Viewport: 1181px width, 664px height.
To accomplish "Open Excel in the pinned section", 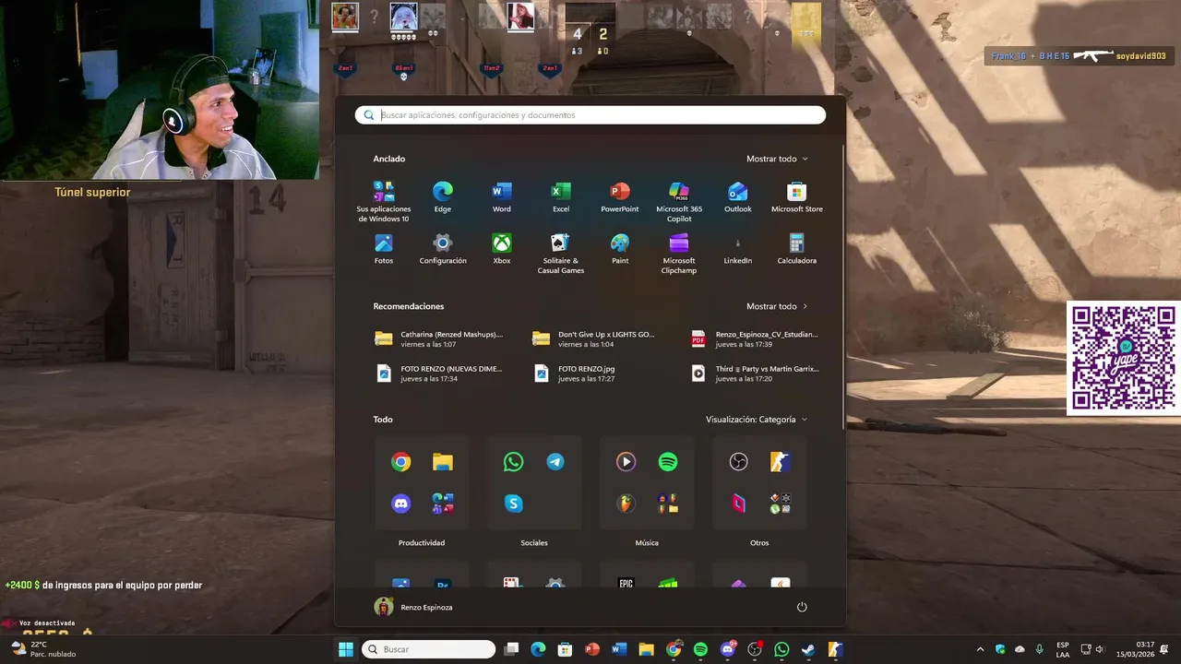I will (561, 197).
